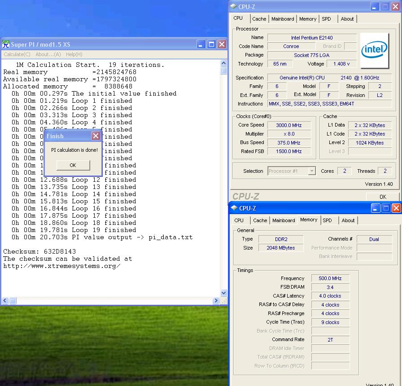Switch to Cache tab in top CPU-Z
The height and width of the screenshot is (386, 402).
[x=259, y=19]
